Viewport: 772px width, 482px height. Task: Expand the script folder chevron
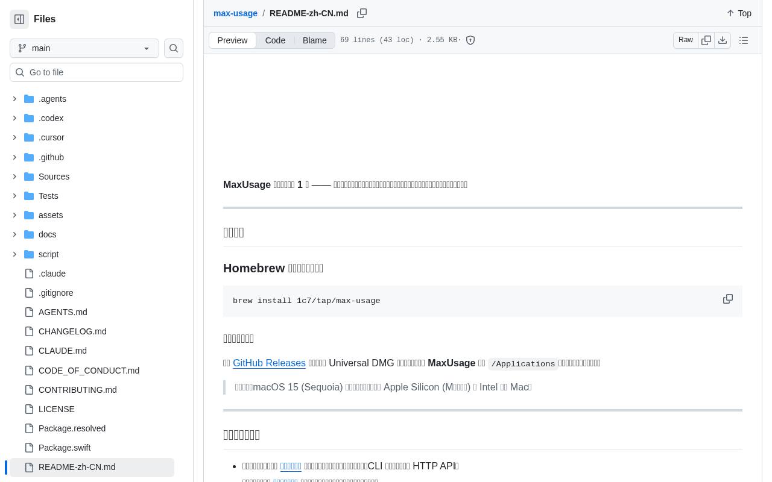tap(14, 254)
